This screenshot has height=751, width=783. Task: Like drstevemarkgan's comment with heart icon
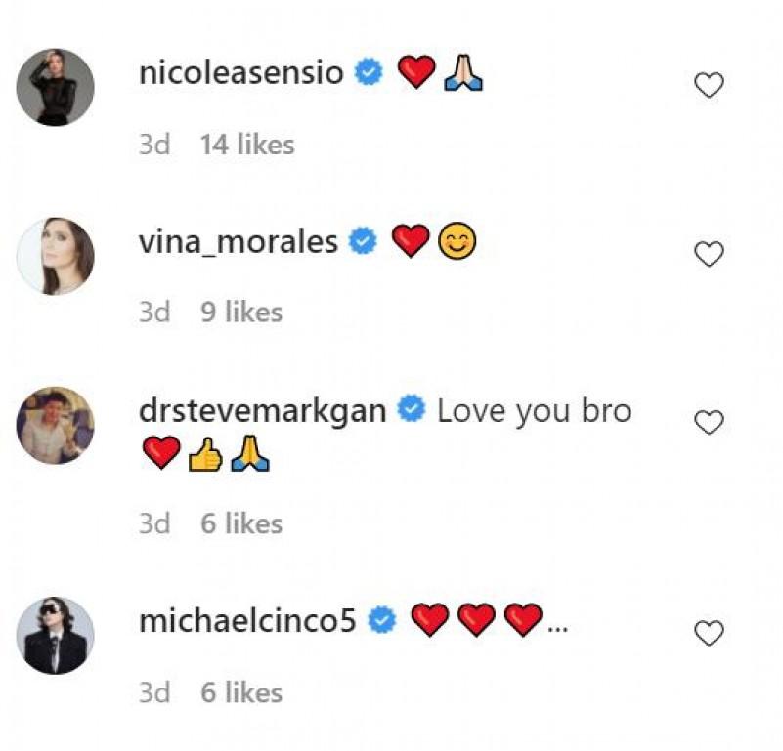[709, 423]
